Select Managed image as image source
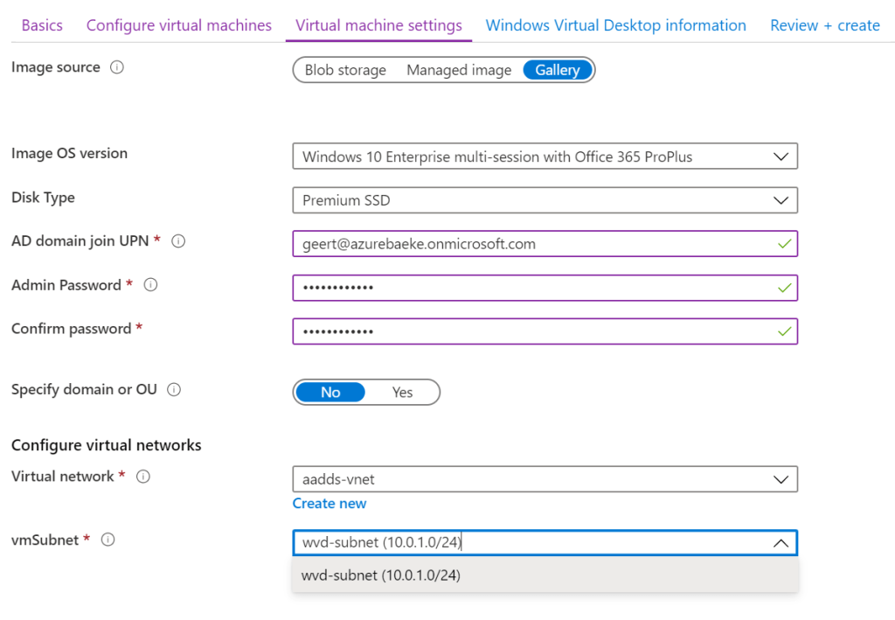 459,70
